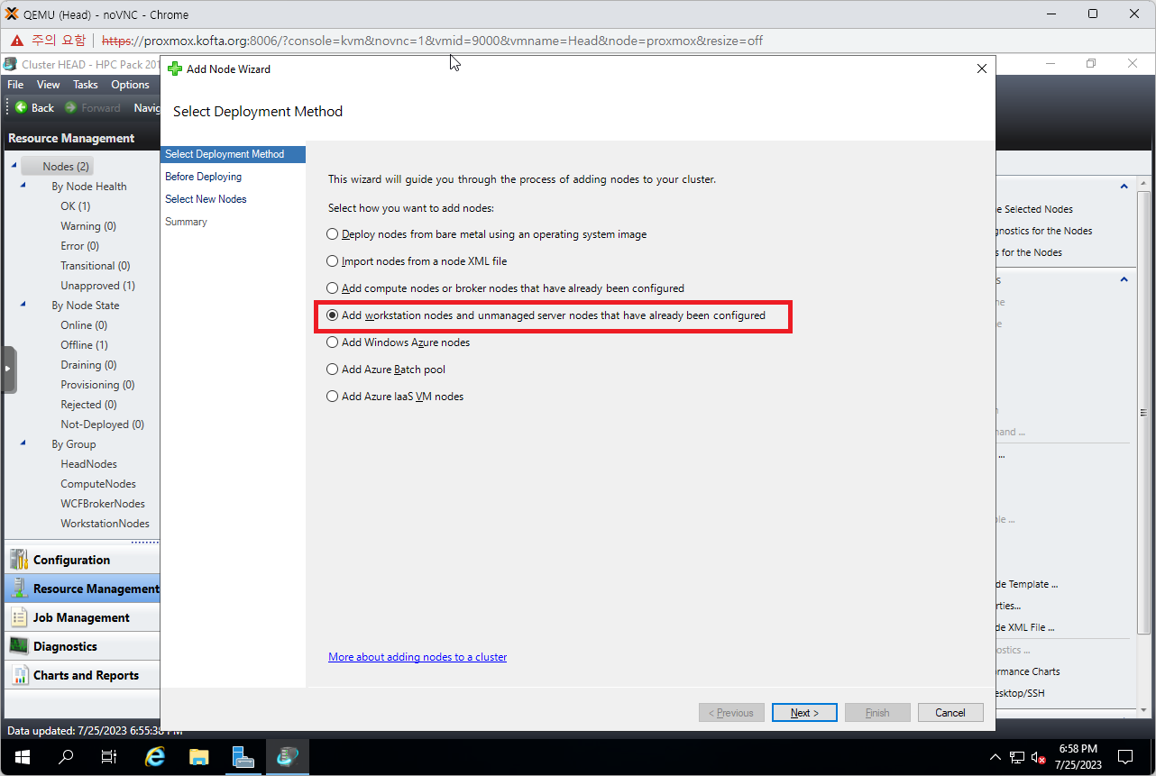Viewport: 1156px width, 776px height.
Task: Open Internet Explorer from the taskbar
Action: click(x=155, y=756)
